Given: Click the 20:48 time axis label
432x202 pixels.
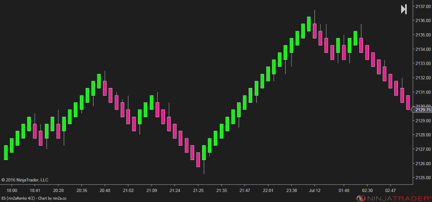Looking at the screenshot, I should [x=105, y=190].
